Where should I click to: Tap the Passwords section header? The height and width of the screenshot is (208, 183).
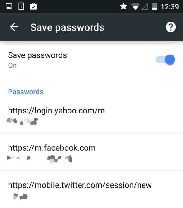pyautogui.click(x=26, y=92)
